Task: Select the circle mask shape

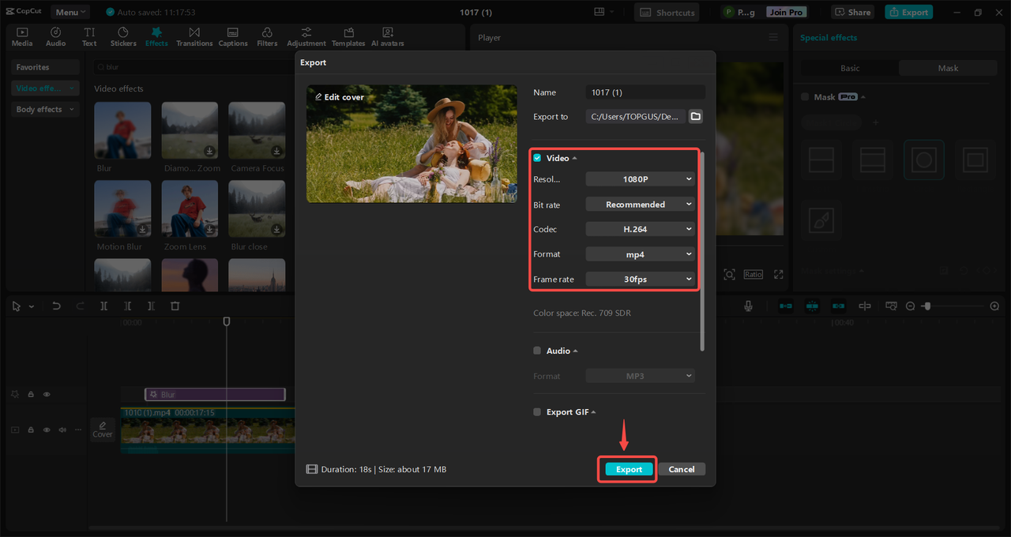Action: coord(923,160)
